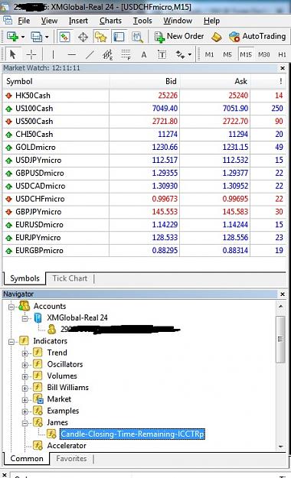This screenshot has height=478, width=291.
Task: Switch to the Favorites tab in Navigator
Action: pos(71,458)
